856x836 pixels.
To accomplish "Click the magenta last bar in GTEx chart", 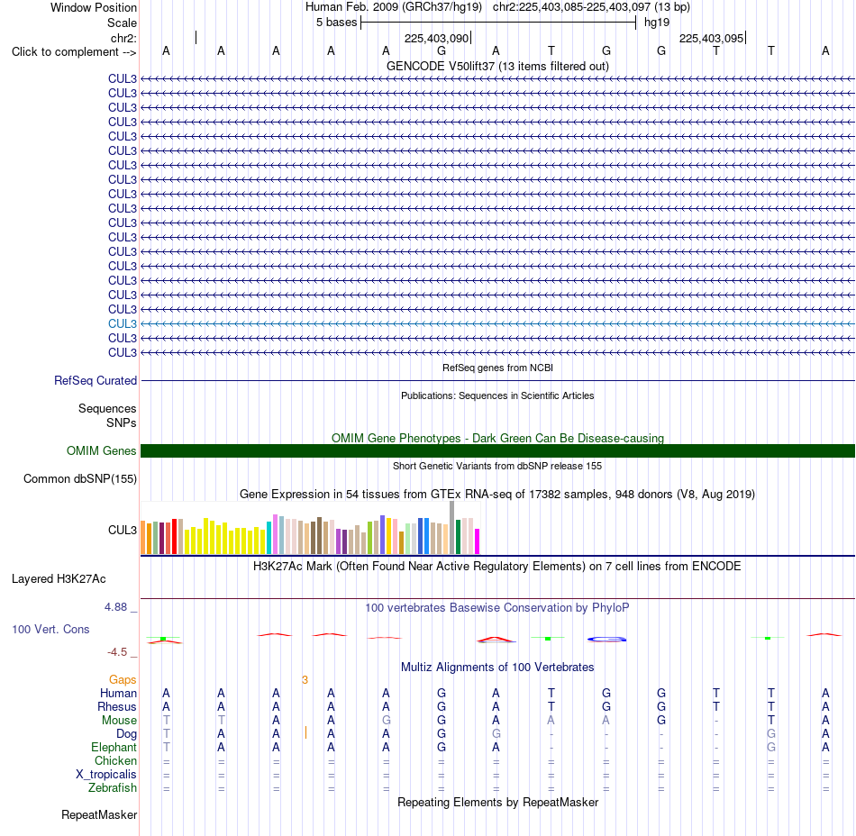I will tap(478, 541).
